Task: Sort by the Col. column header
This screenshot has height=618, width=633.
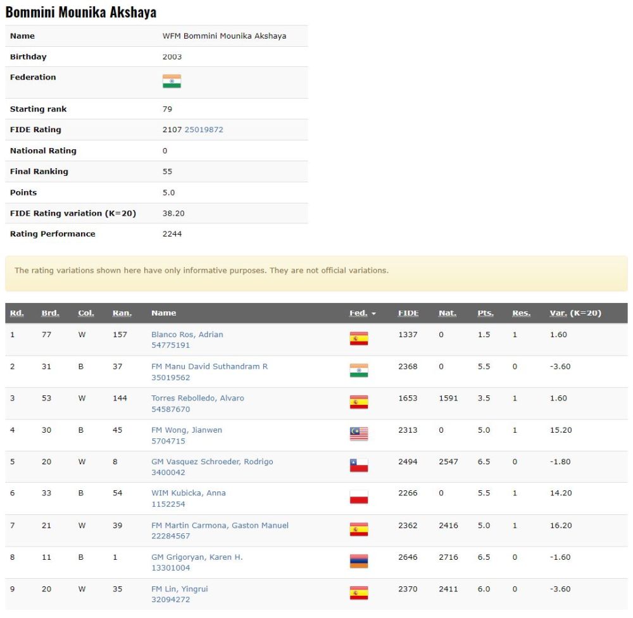Action: (x=86, y=313)
